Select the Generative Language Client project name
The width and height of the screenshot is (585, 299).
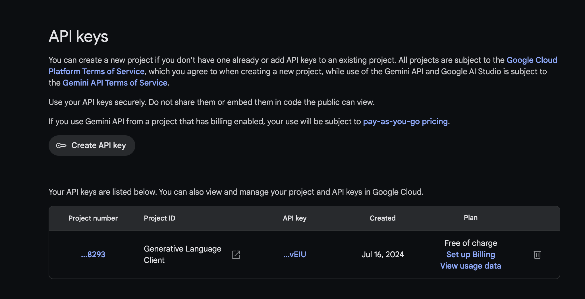click(x=182, y=254)
